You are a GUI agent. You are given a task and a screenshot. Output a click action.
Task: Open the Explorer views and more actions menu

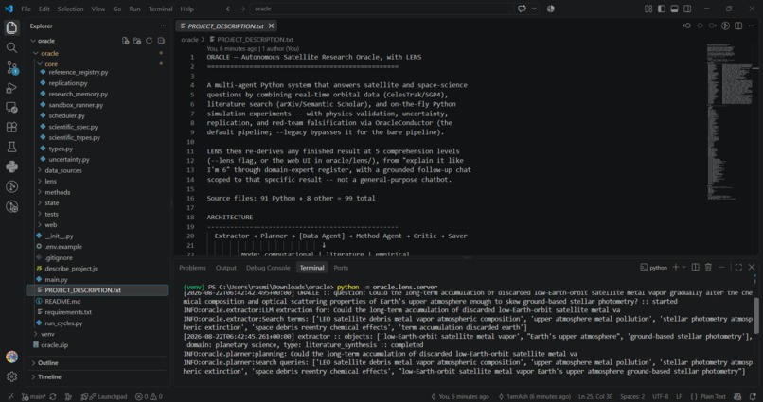[x=163, y=26]
